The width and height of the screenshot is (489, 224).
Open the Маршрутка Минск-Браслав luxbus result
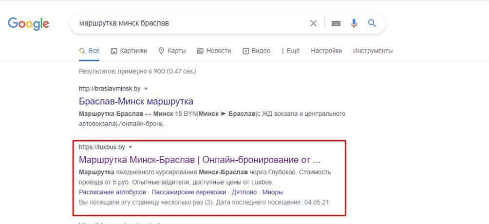click(x=199, y=160)
